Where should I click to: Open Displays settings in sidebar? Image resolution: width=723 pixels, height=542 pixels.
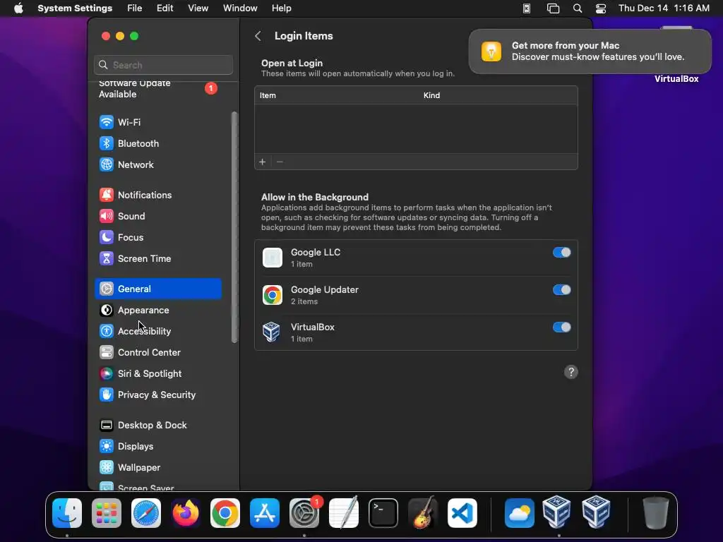[158, 447]
